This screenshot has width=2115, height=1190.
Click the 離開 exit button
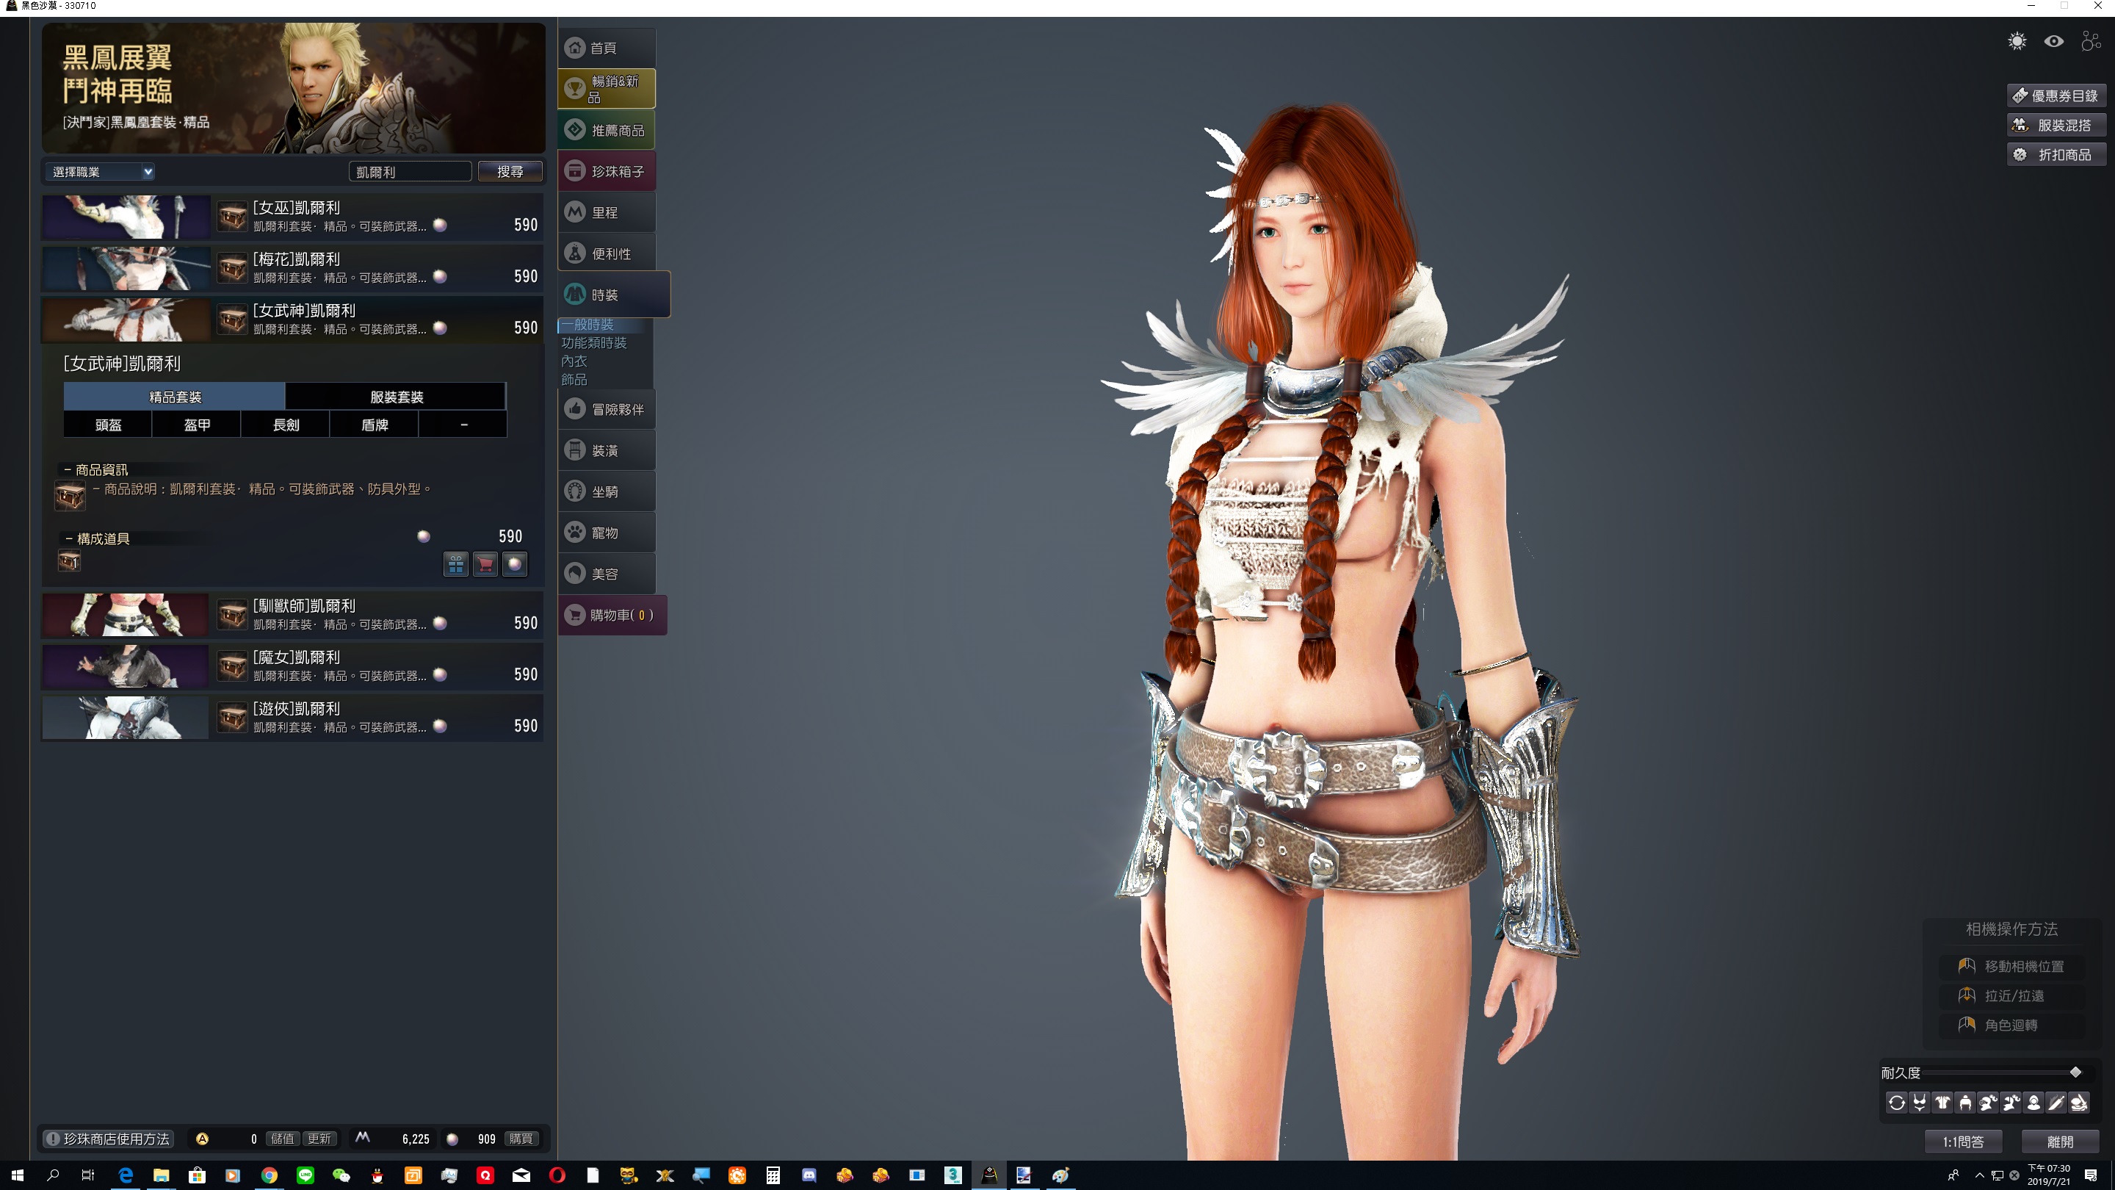coord(2059,1141)
